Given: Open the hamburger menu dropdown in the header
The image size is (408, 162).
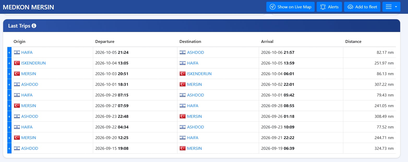Looking at the screenshot, I should (391, 7).
